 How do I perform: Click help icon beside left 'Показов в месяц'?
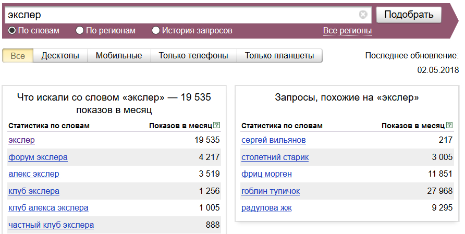[217, 126]
